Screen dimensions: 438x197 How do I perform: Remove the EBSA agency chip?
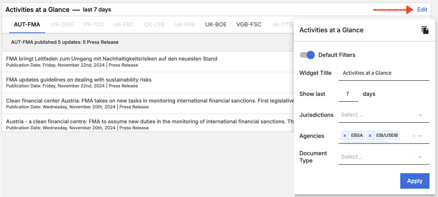345,135
